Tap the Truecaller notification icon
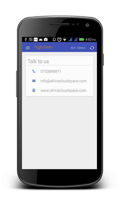The height and width of the screenshot is (206, 118). 36,39
